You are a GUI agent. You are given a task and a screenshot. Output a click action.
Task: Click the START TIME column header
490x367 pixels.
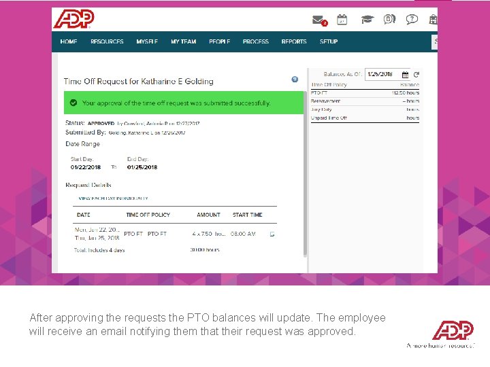248,215
